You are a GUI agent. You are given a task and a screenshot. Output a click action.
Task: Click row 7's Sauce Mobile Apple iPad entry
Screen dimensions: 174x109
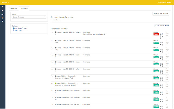66,77
